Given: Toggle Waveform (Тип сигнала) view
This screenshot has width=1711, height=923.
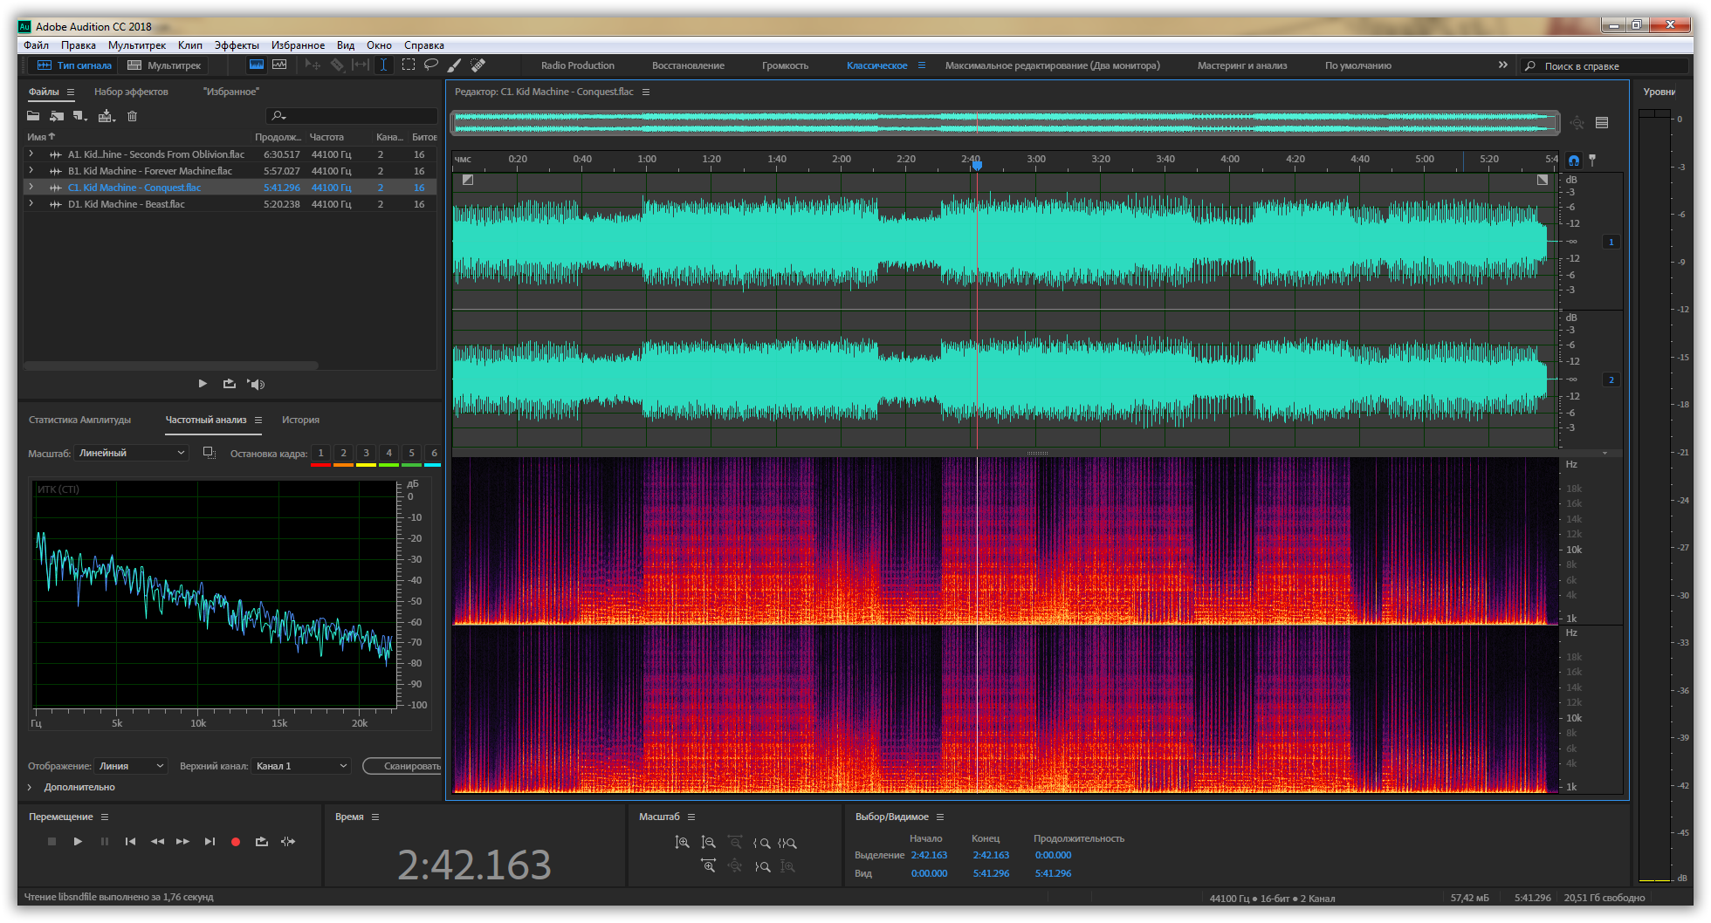Looking at the screenshot, I should (74, 65).
